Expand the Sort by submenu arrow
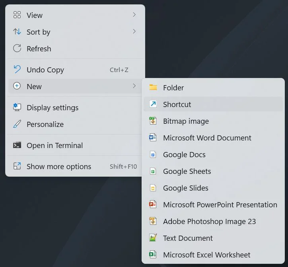This screenshot has height=267, width=288. [134, 31]
